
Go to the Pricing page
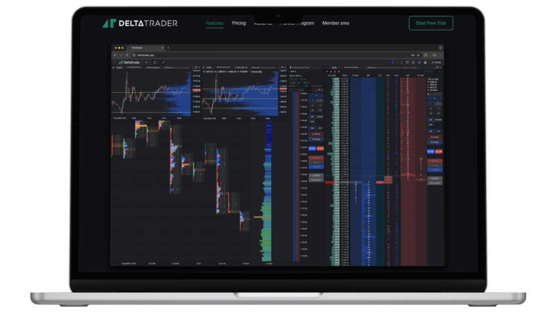click(x=239, y=23)
